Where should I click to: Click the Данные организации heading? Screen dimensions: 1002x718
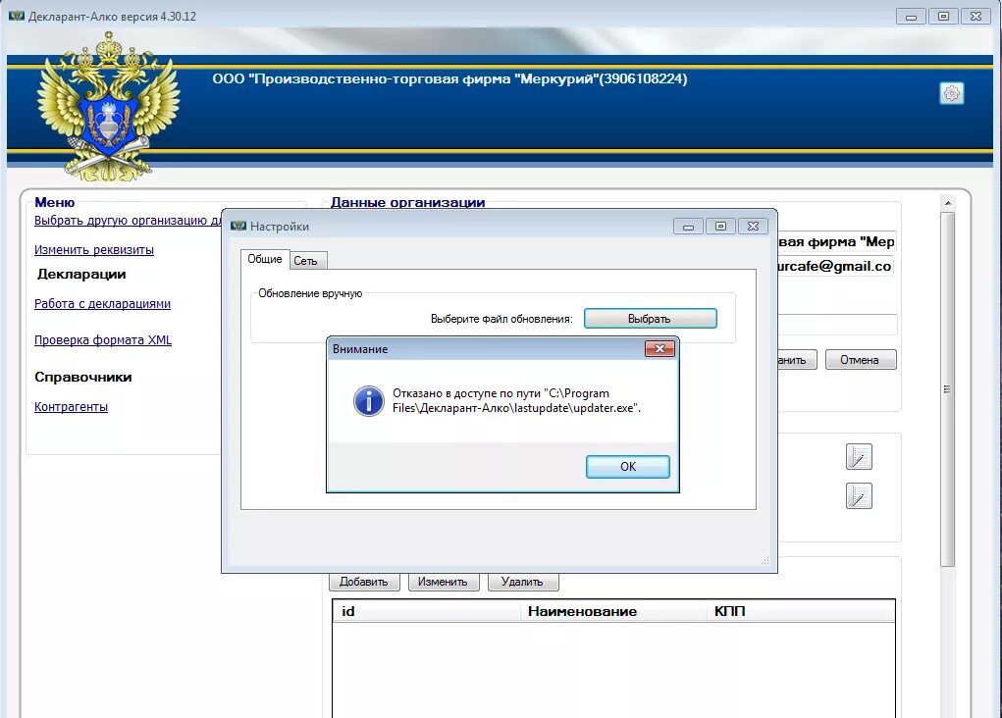click(407, 202)
